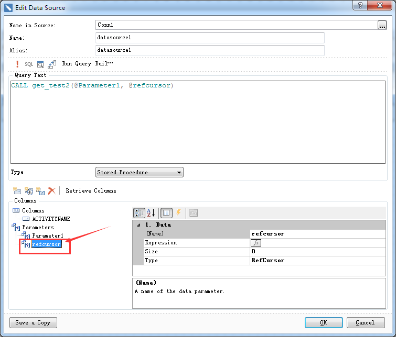Show the Properties tab in grid
The height and width of the screenshot is (337, 396).
point(166,213)
